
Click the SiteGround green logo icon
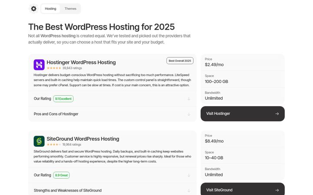pyautogui.click(x=39, y=141)
